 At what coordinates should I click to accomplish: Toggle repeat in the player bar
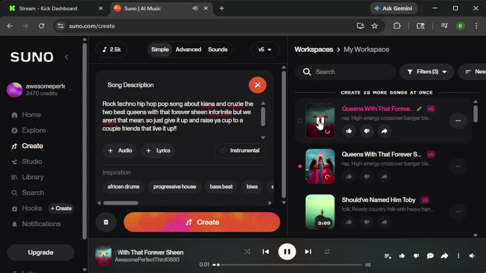[327, 251]
